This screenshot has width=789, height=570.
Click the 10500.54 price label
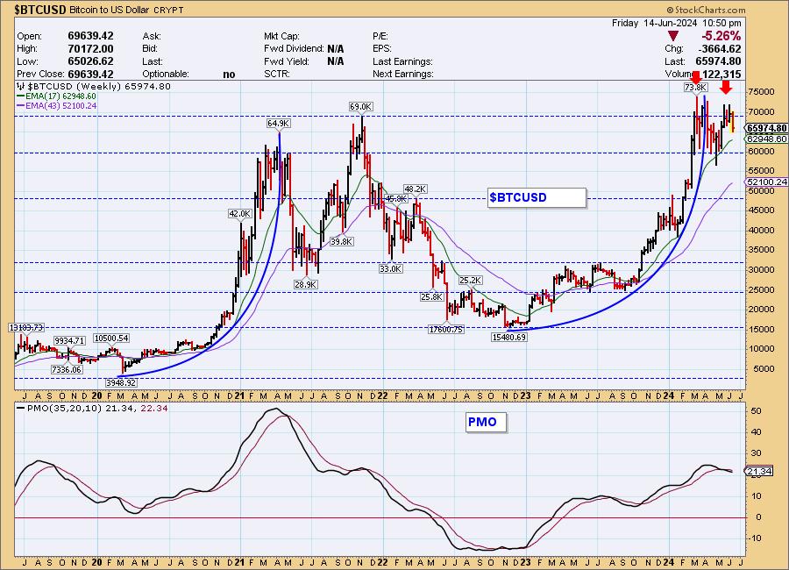[x=111, y=338]
